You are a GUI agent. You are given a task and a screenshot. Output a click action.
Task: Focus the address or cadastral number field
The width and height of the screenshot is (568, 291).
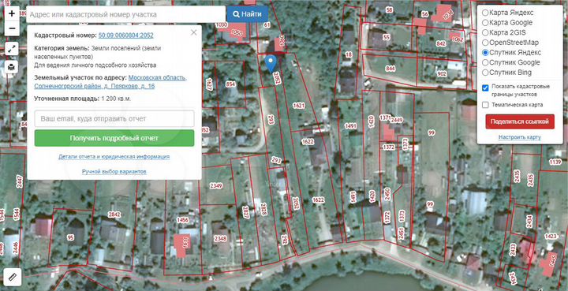(x=125, y=14)
